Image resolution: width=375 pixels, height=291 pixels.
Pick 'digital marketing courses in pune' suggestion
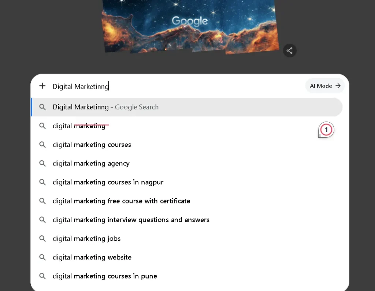coord(186,276)
